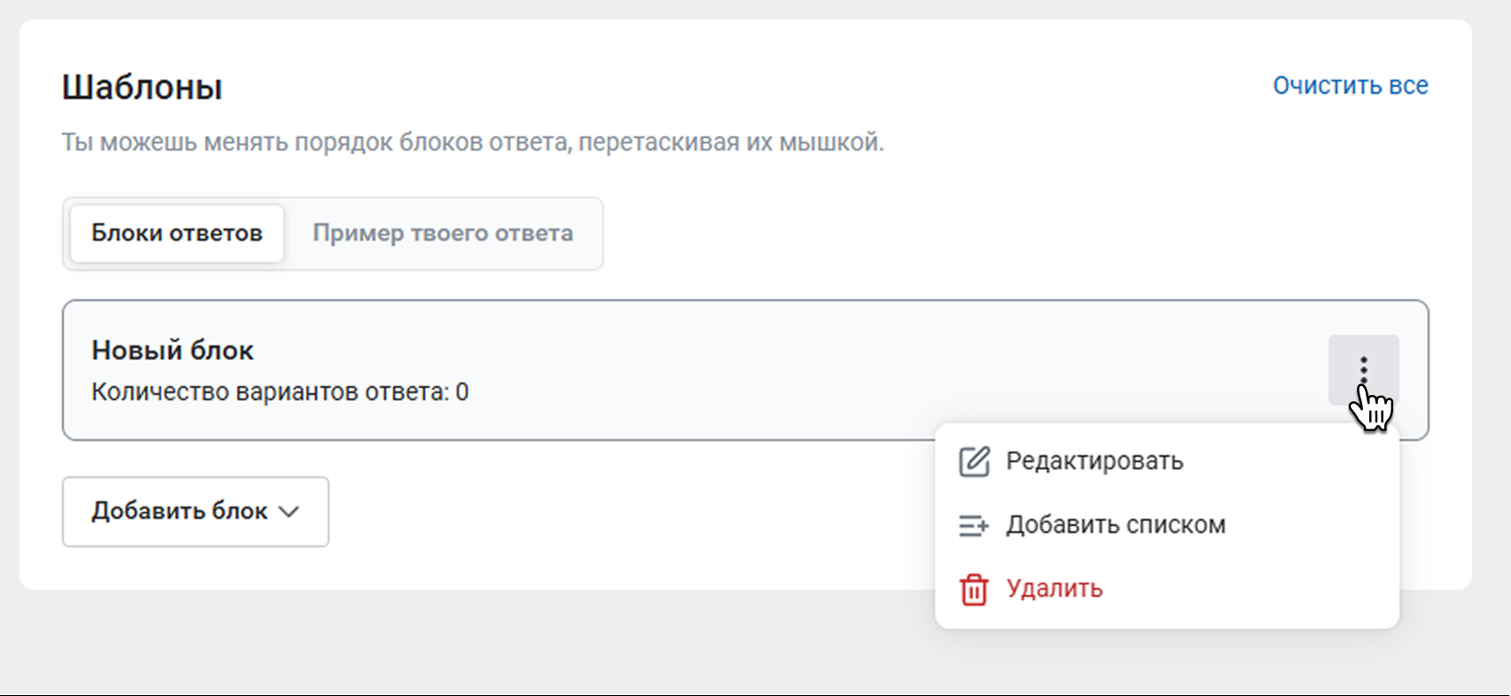
Task: Select the Добавить списком menu entry
Action: tap(1116, 525)
